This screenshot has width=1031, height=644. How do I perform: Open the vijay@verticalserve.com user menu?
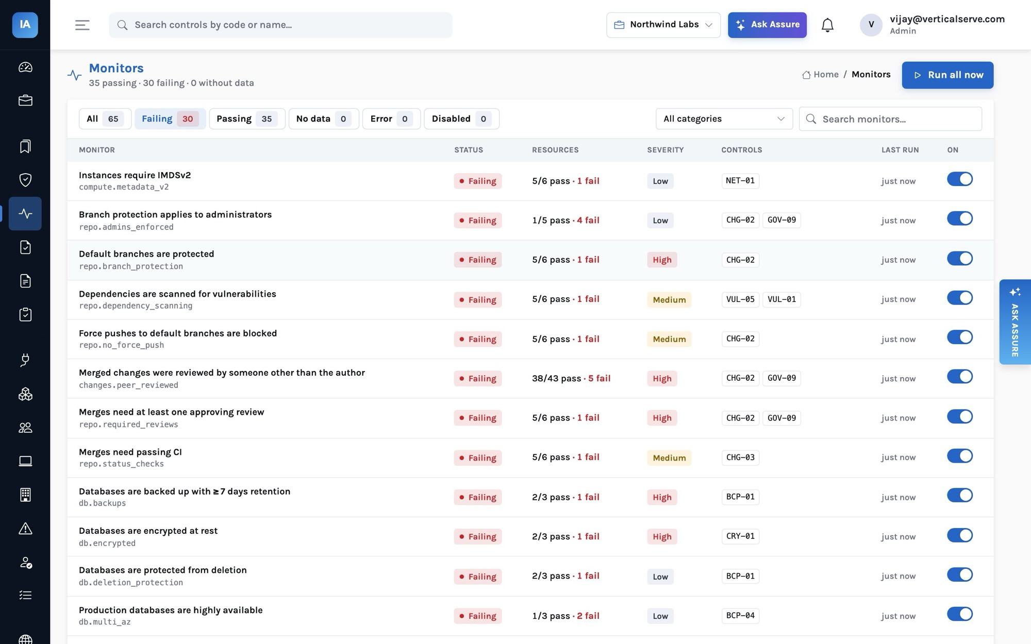pos(932,25)
